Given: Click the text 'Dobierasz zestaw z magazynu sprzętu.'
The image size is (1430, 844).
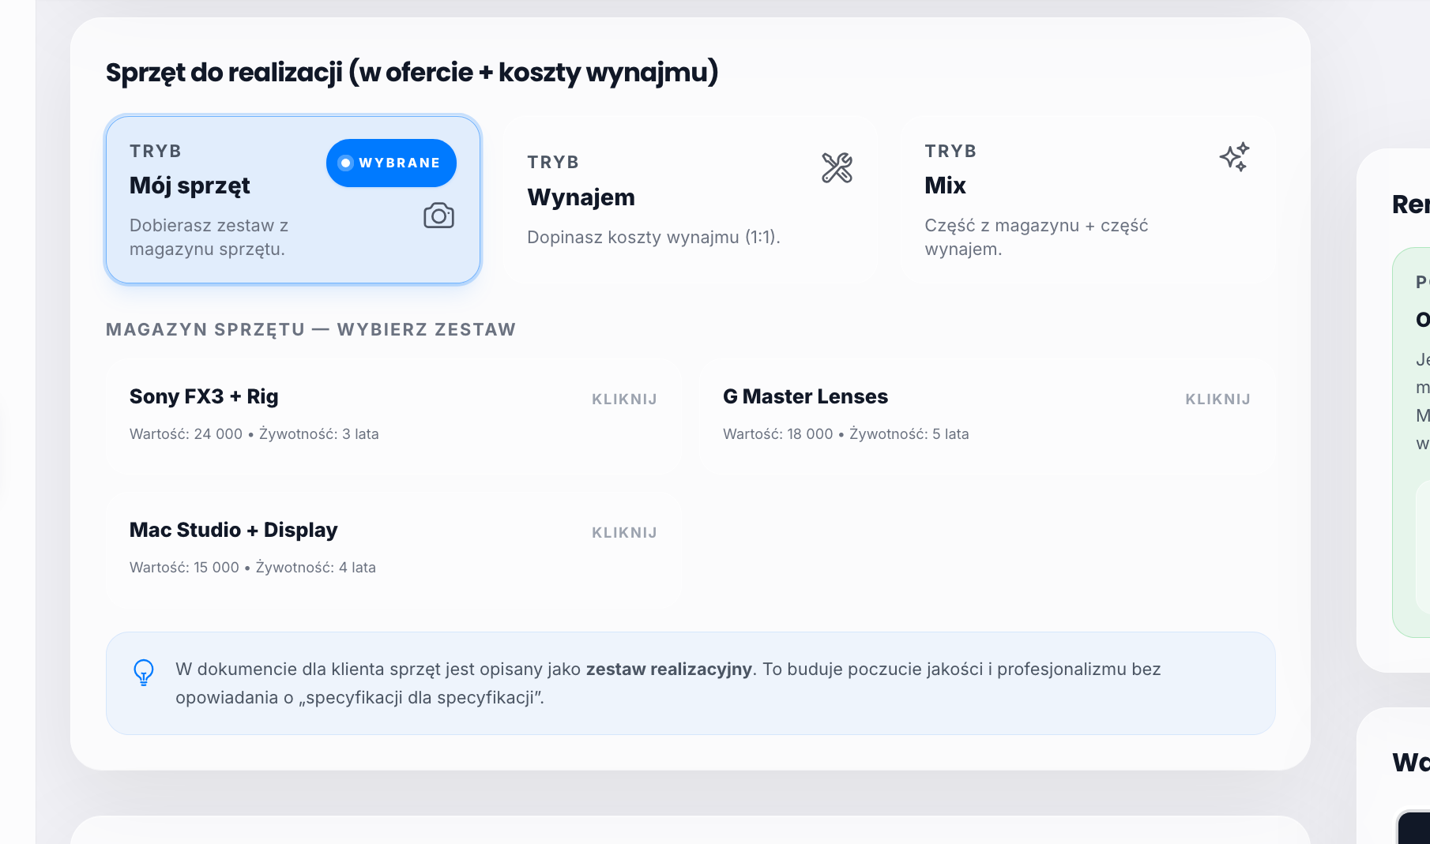Looking at the screenshot, I should (209, 238).
